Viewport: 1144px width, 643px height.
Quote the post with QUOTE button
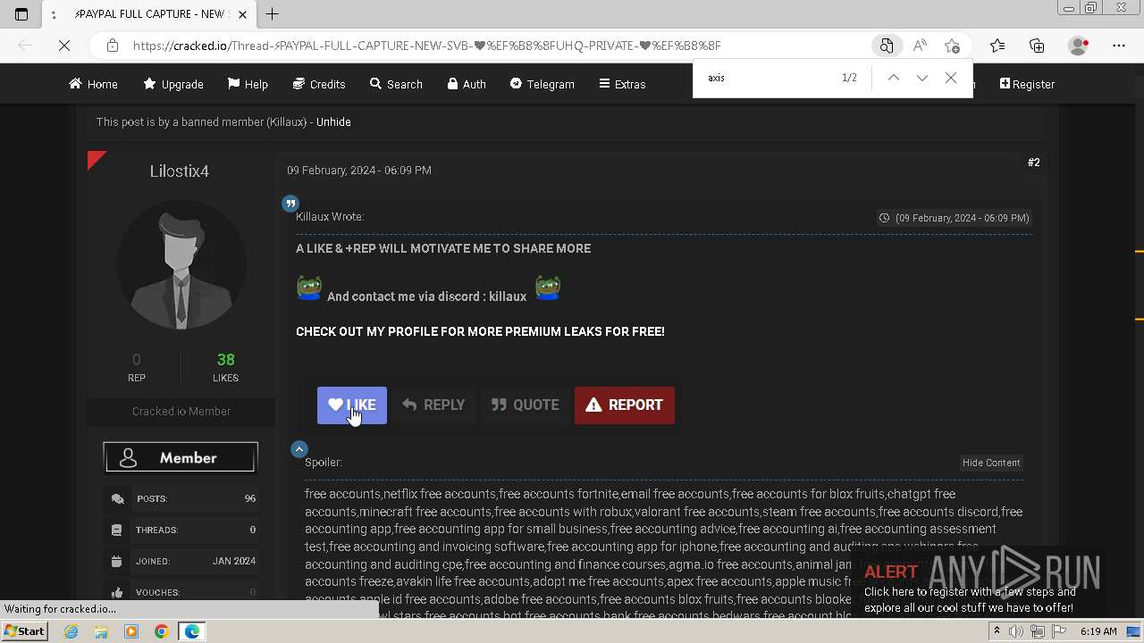[x=525, y=405]
